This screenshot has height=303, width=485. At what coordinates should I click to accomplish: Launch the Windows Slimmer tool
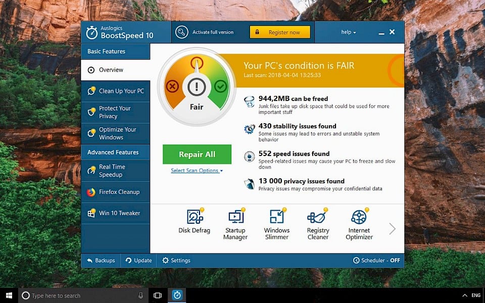(277, 224)
